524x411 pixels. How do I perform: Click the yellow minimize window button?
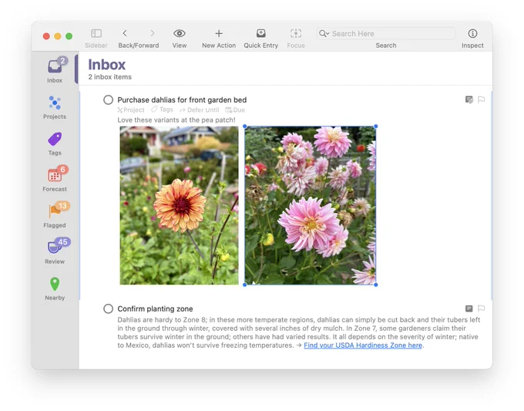[x=58, y=36]
